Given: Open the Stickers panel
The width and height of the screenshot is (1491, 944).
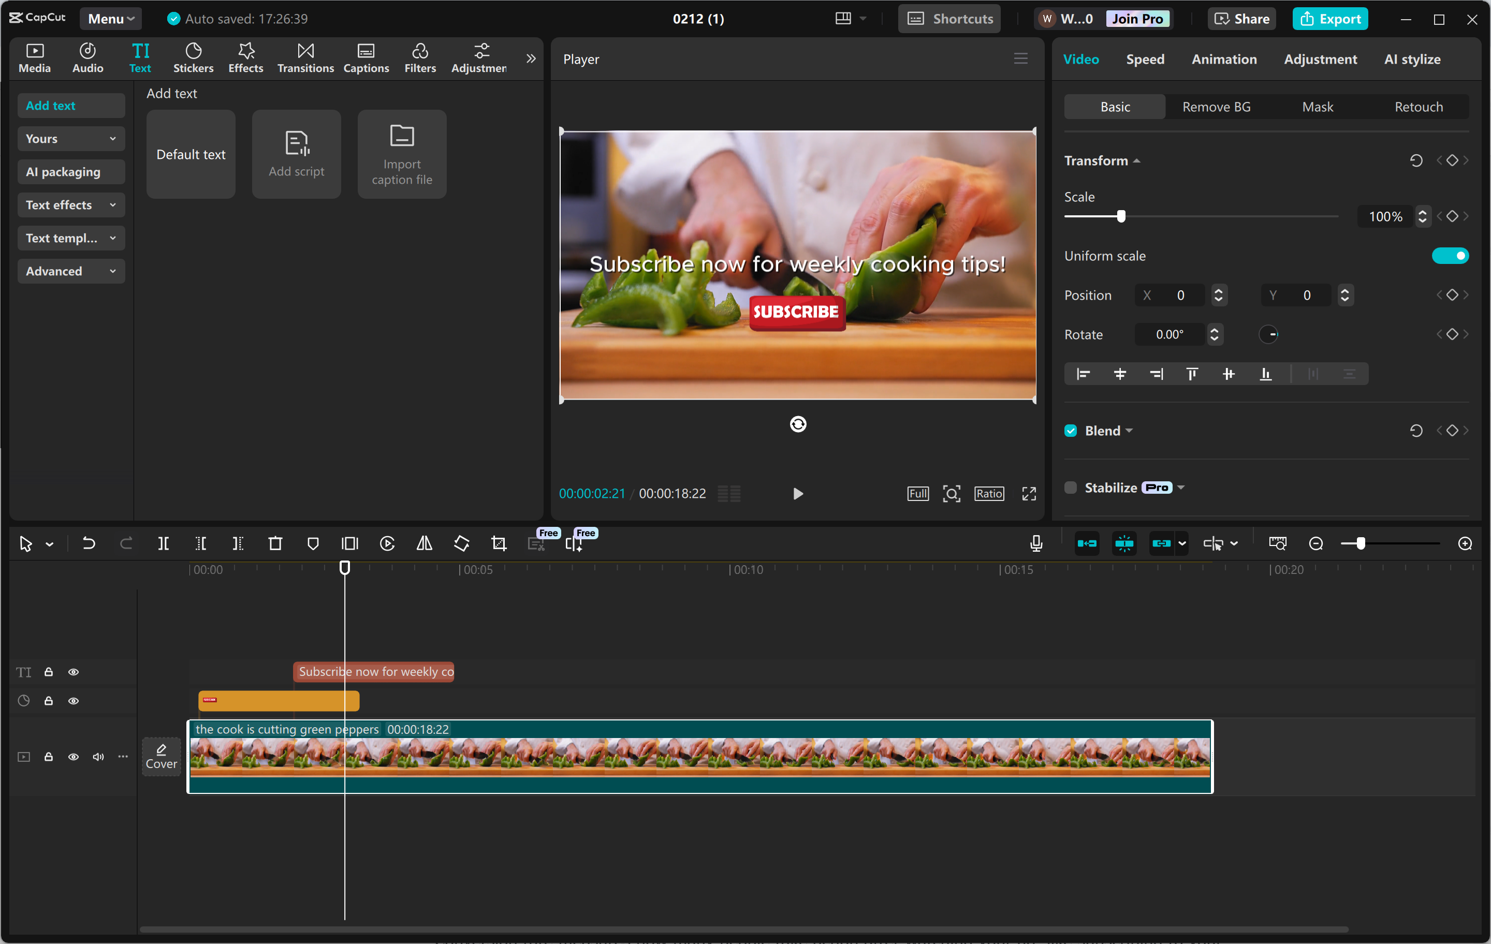Looking at the screenshot, I should (x=193, y=58).
